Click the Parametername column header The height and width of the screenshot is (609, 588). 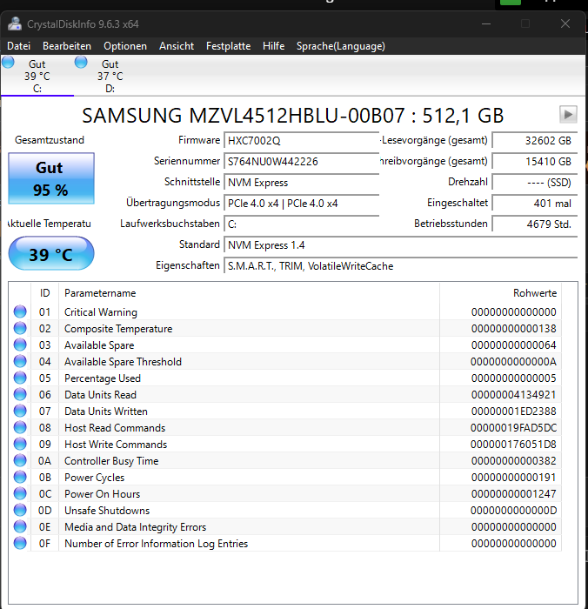pyautogui.click(x=100, y=293)
